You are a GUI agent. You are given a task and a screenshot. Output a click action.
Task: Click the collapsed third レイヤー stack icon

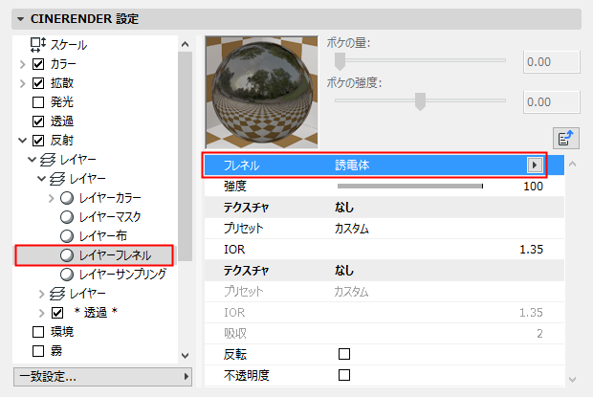tap(57, 294)
